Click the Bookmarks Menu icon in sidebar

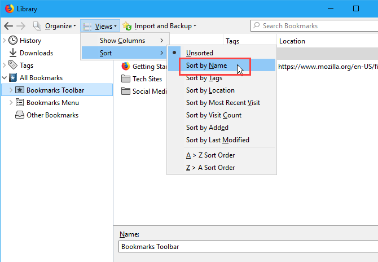click(20, 103)
